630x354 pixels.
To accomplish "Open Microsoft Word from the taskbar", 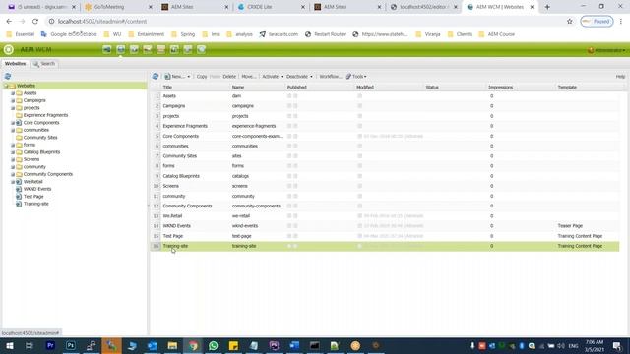I will tap(294, 345).
